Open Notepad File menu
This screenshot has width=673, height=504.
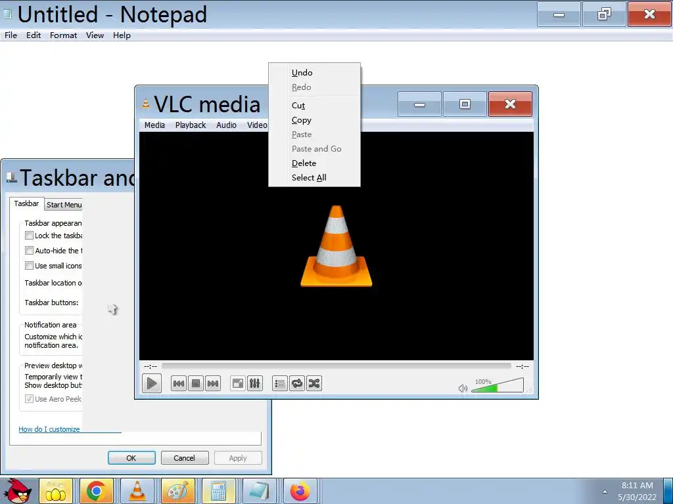11,35
